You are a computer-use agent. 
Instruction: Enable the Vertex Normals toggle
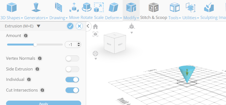click(x=72, y=58)
